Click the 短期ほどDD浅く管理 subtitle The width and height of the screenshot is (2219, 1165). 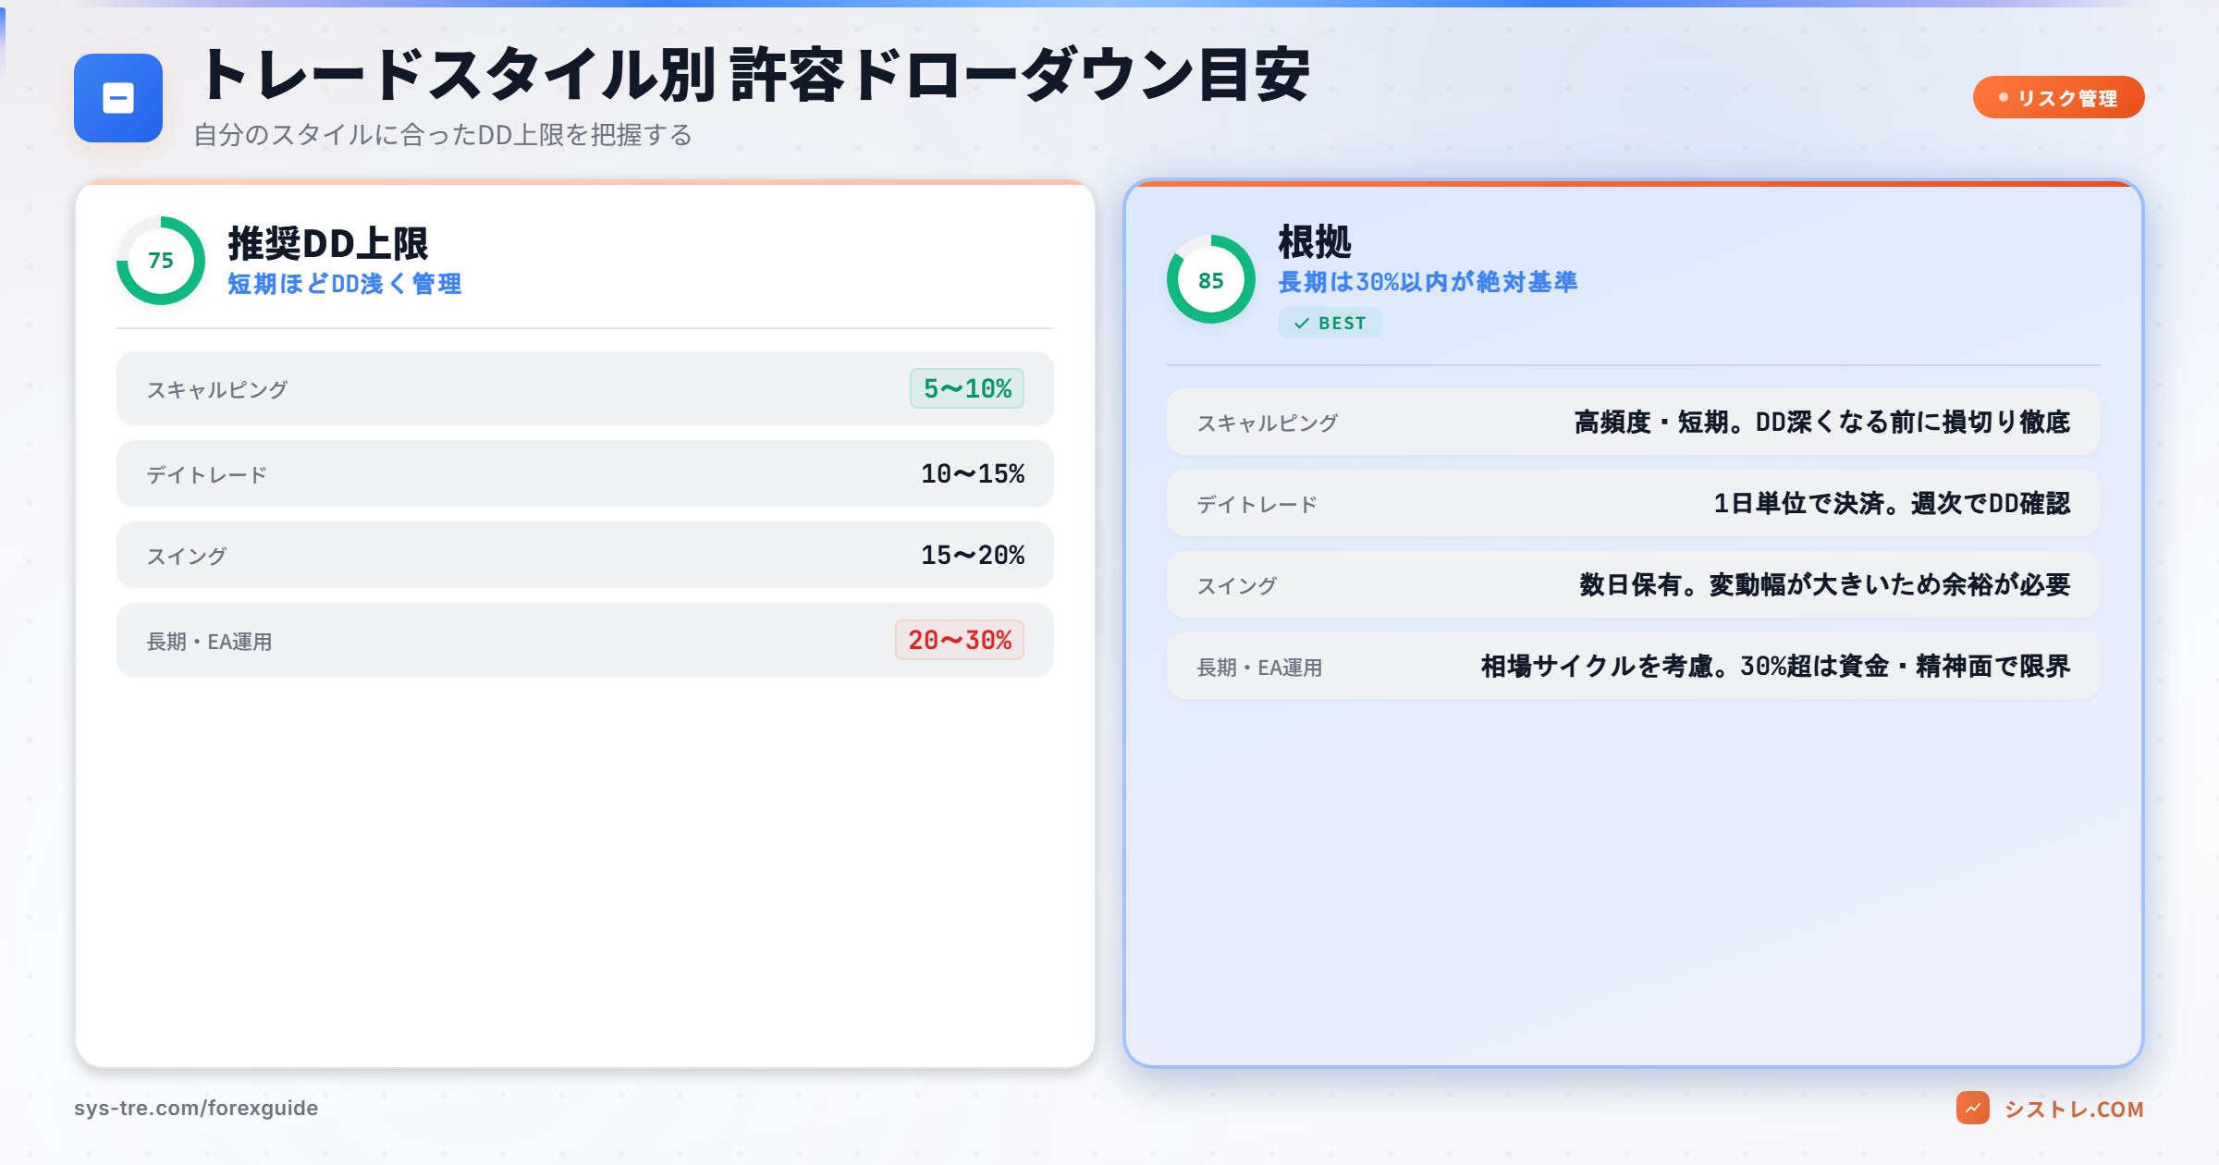345,284
